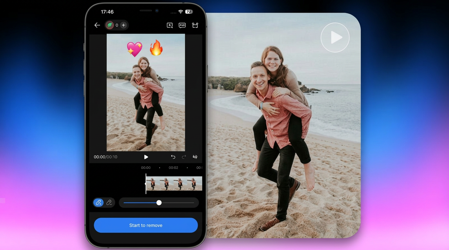This screenshot has width=449, height=250.
Task: Open the leaf credits counter
Action: (110, 25)
